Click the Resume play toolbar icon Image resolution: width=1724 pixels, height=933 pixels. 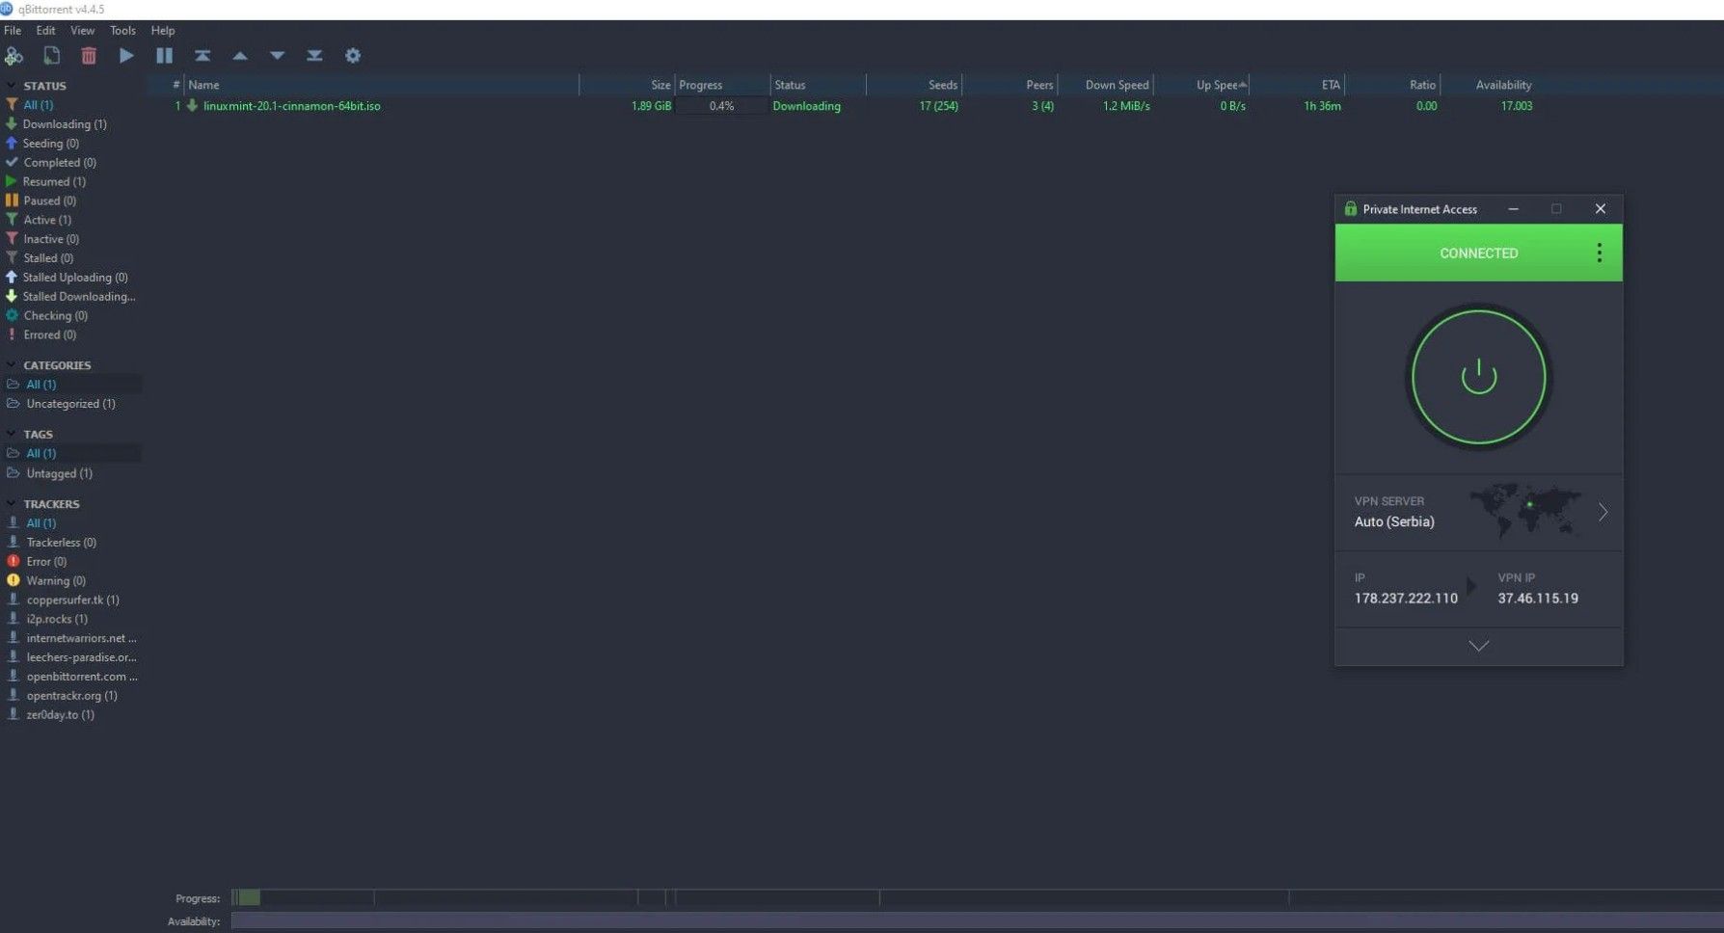(126, 56)
